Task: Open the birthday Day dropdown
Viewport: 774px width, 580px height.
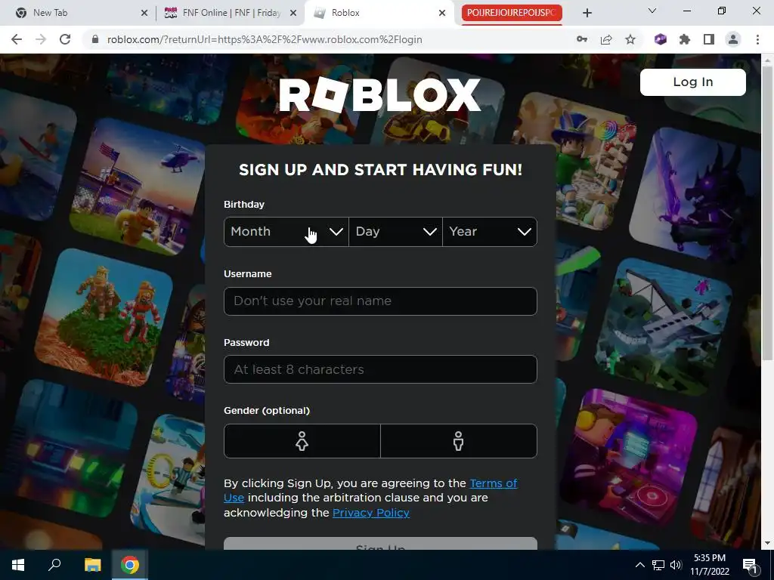Action: pyautogui.click(x=396, y=232)
